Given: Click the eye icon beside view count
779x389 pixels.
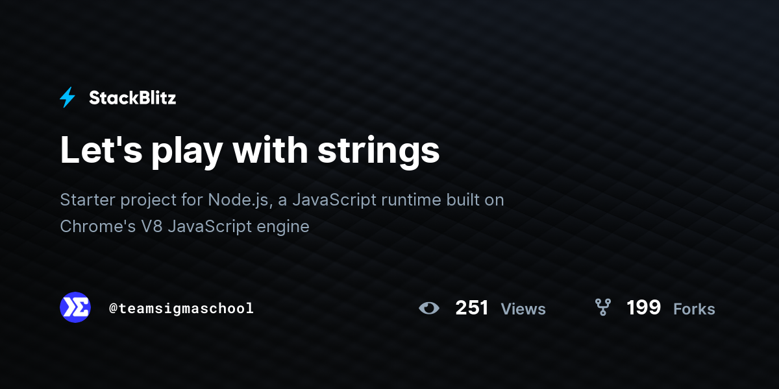Looking at the screenshot, I should (429, 308).
